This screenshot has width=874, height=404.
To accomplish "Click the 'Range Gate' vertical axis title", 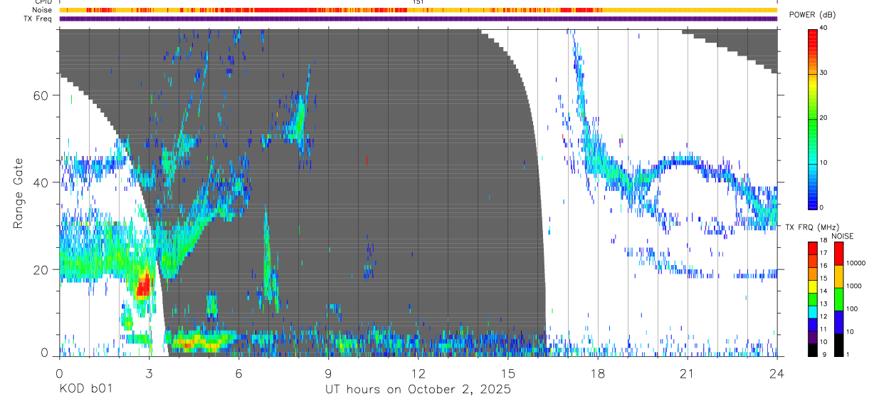I will pos(17,192).
